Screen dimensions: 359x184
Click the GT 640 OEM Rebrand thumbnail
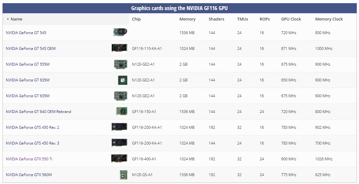point(122,112)
